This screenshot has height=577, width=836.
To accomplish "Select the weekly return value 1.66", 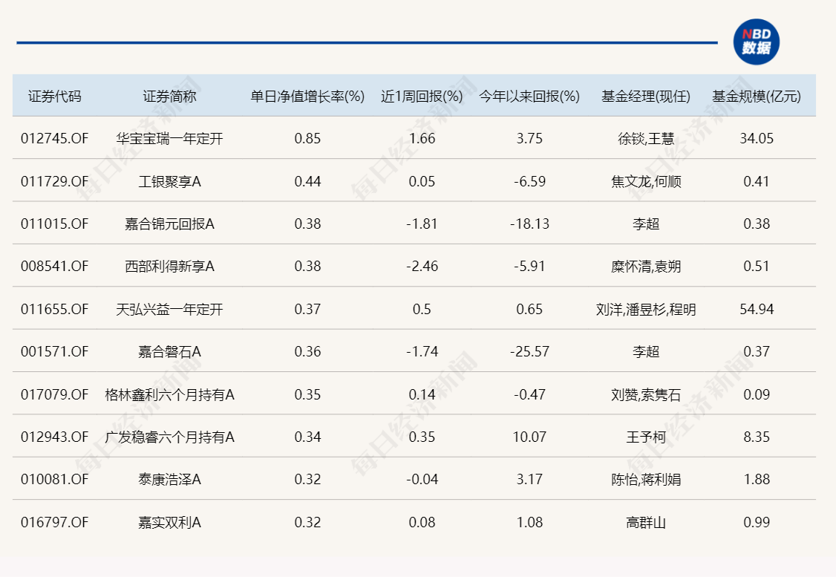I will tap(422, 139).
